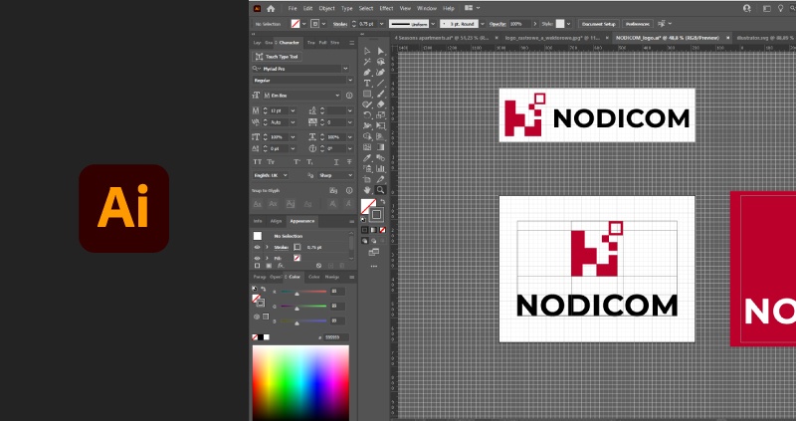Switch to the Align panel tab

[x=276, y=221]
